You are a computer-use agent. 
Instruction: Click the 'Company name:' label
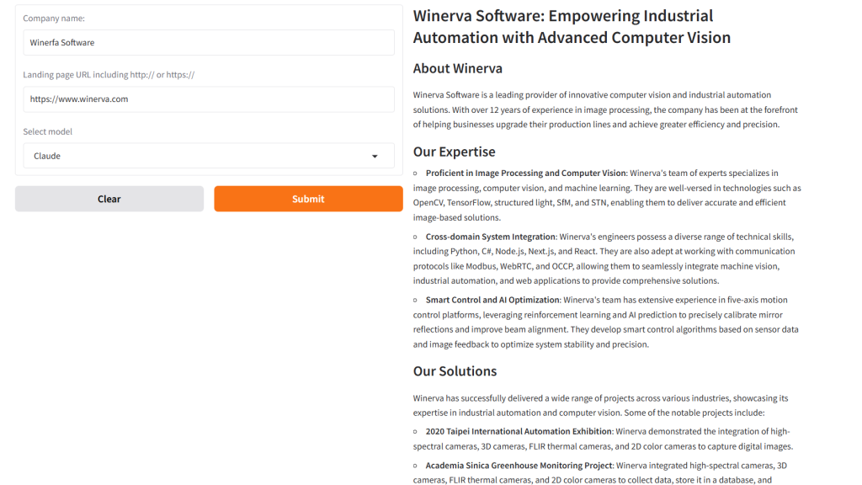[x=54, y=19]
